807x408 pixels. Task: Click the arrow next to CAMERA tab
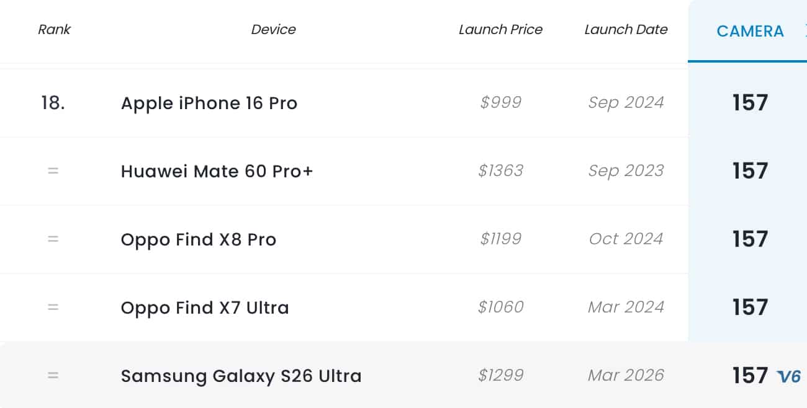coord(805,31)
